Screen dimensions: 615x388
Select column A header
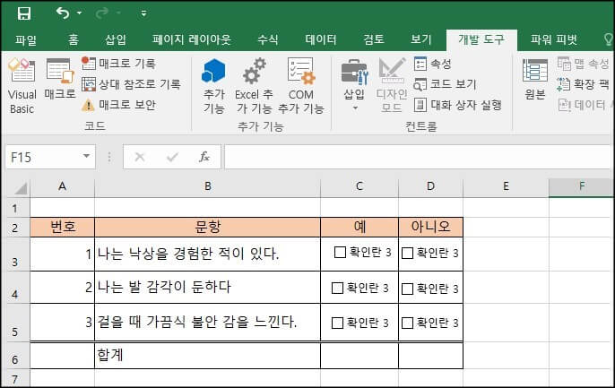tap(62, 187)
